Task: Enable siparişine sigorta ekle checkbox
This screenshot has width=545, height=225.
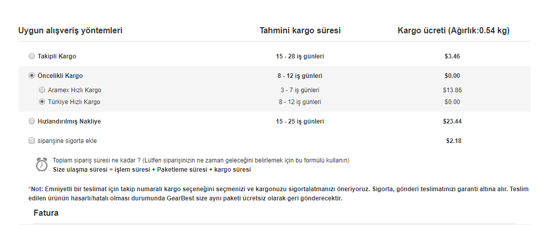Action: pyautogui.click(x=32, y=140)
